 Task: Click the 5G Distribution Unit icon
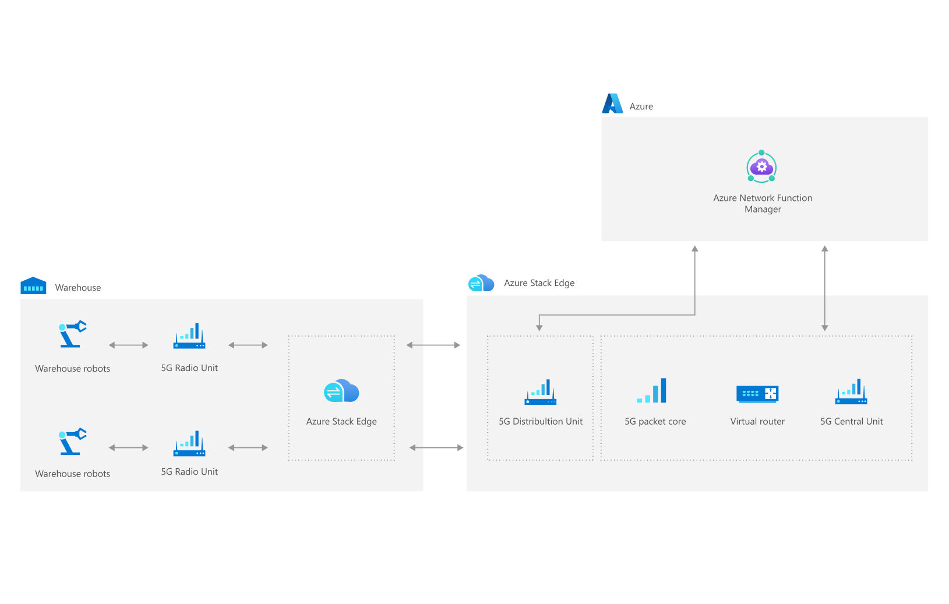[x=540, y=392]
